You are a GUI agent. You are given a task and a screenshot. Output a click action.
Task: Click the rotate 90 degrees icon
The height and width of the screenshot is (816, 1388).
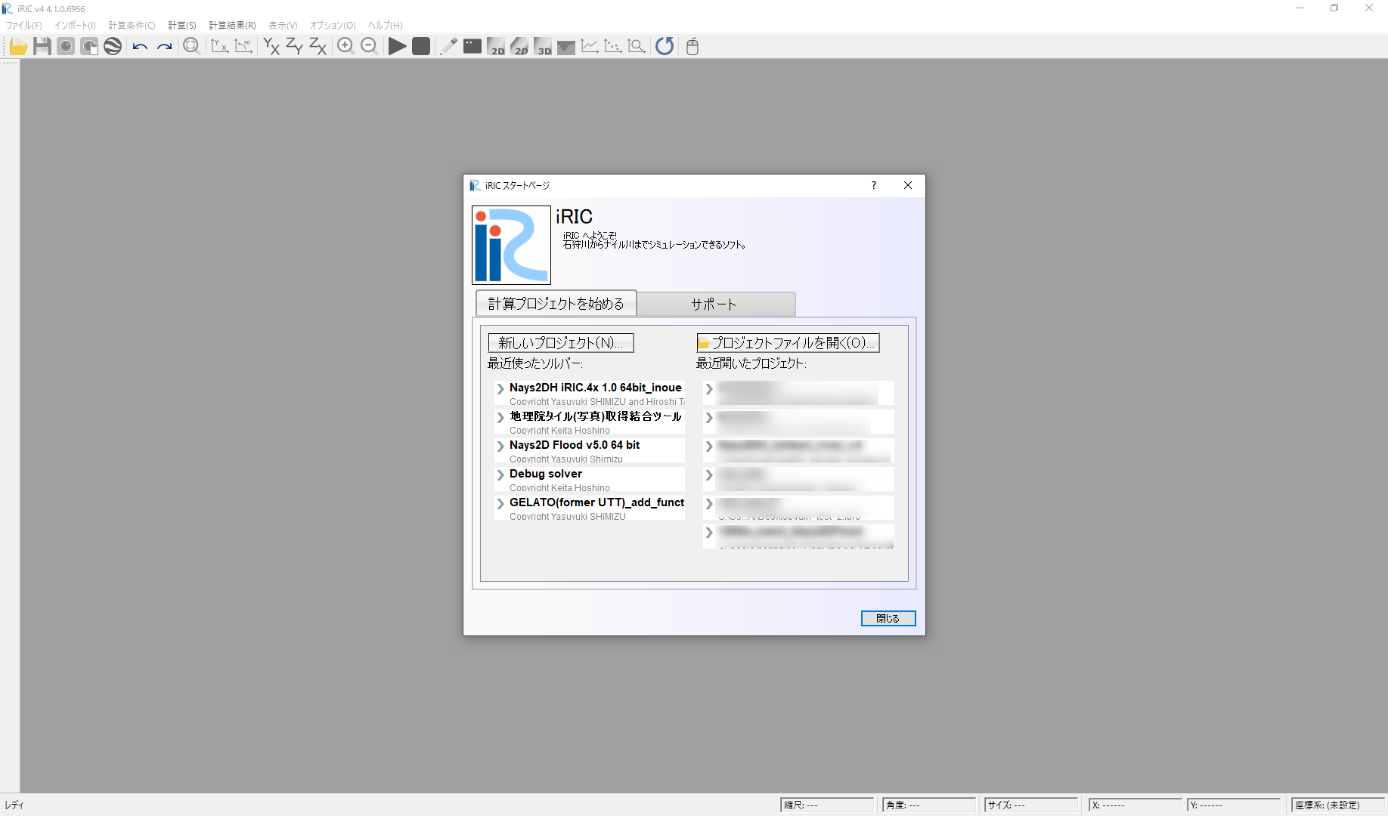(243, 46)
